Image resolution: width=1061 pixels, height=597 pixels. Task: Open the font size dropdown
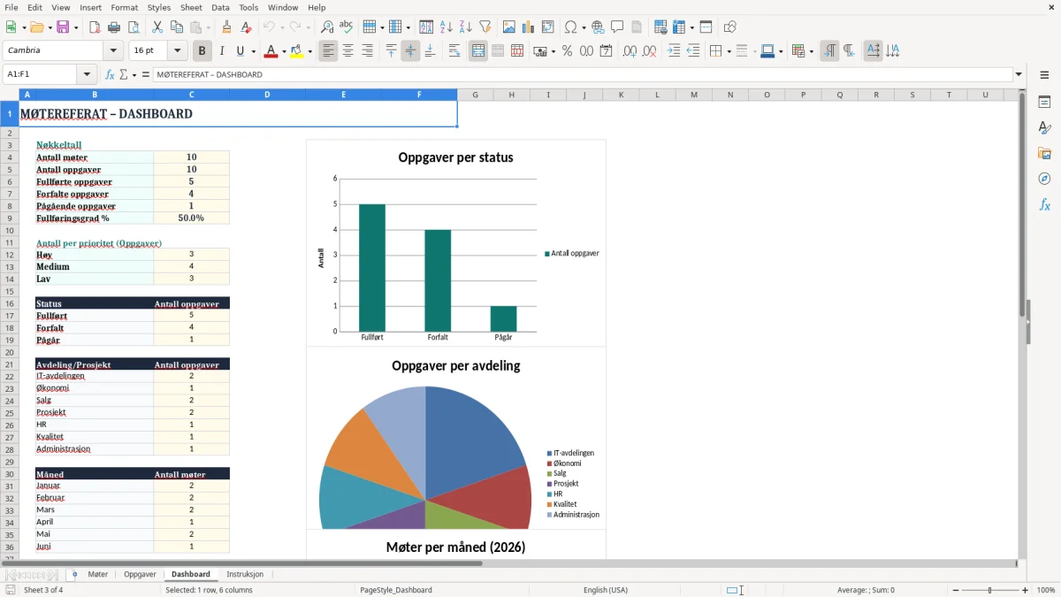(178, 51)
